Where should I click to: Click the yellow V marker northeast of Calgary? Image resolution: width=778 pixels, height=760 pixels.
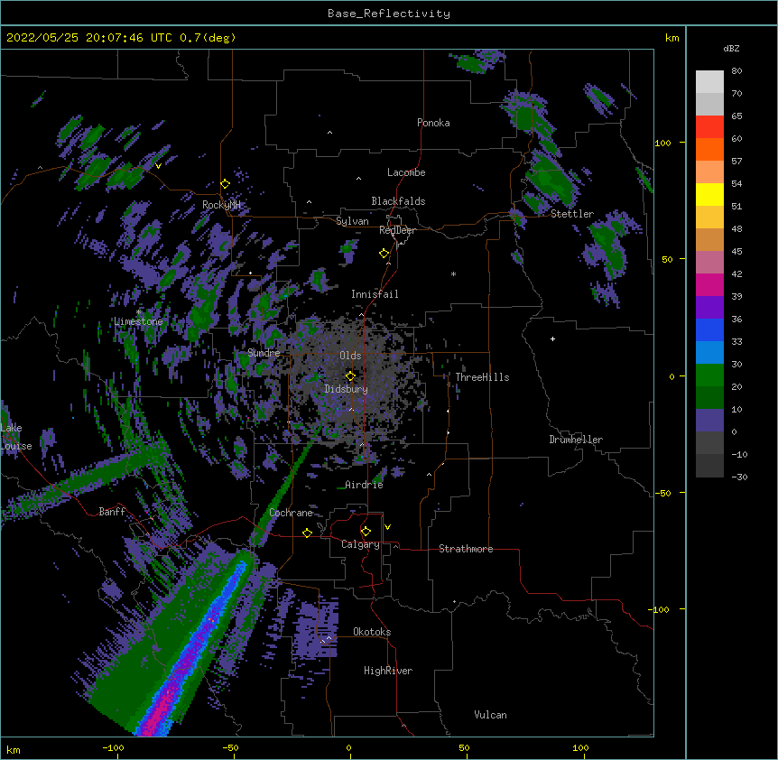pos(387,527)
